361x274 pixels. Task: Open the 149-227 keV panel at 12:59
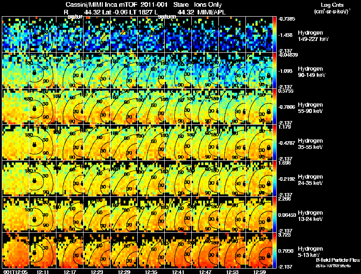(x=259, y=35)
